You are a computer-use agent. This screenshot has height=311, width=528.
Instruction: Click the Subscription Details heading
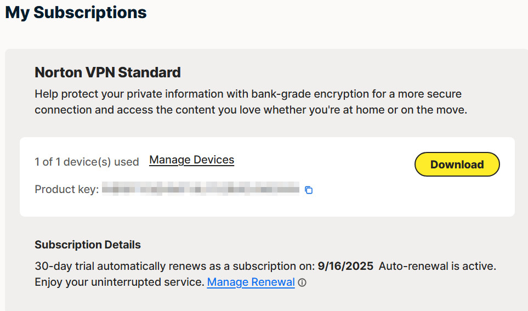(88, 245)
